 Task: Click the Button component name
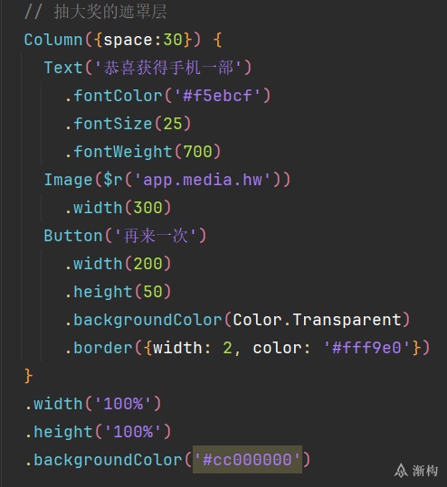[73, 236]
